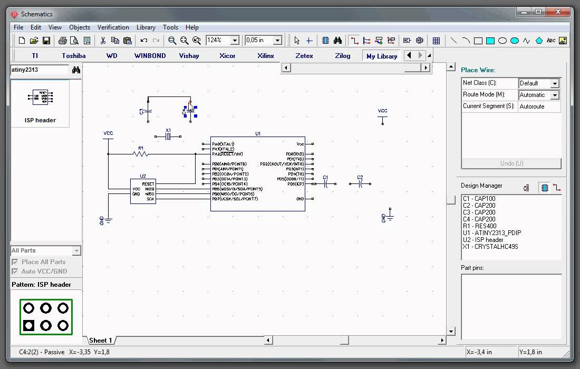Screen dimensions: 580x369
Task: Copy selection to clipboard
Action: [115, 40]
